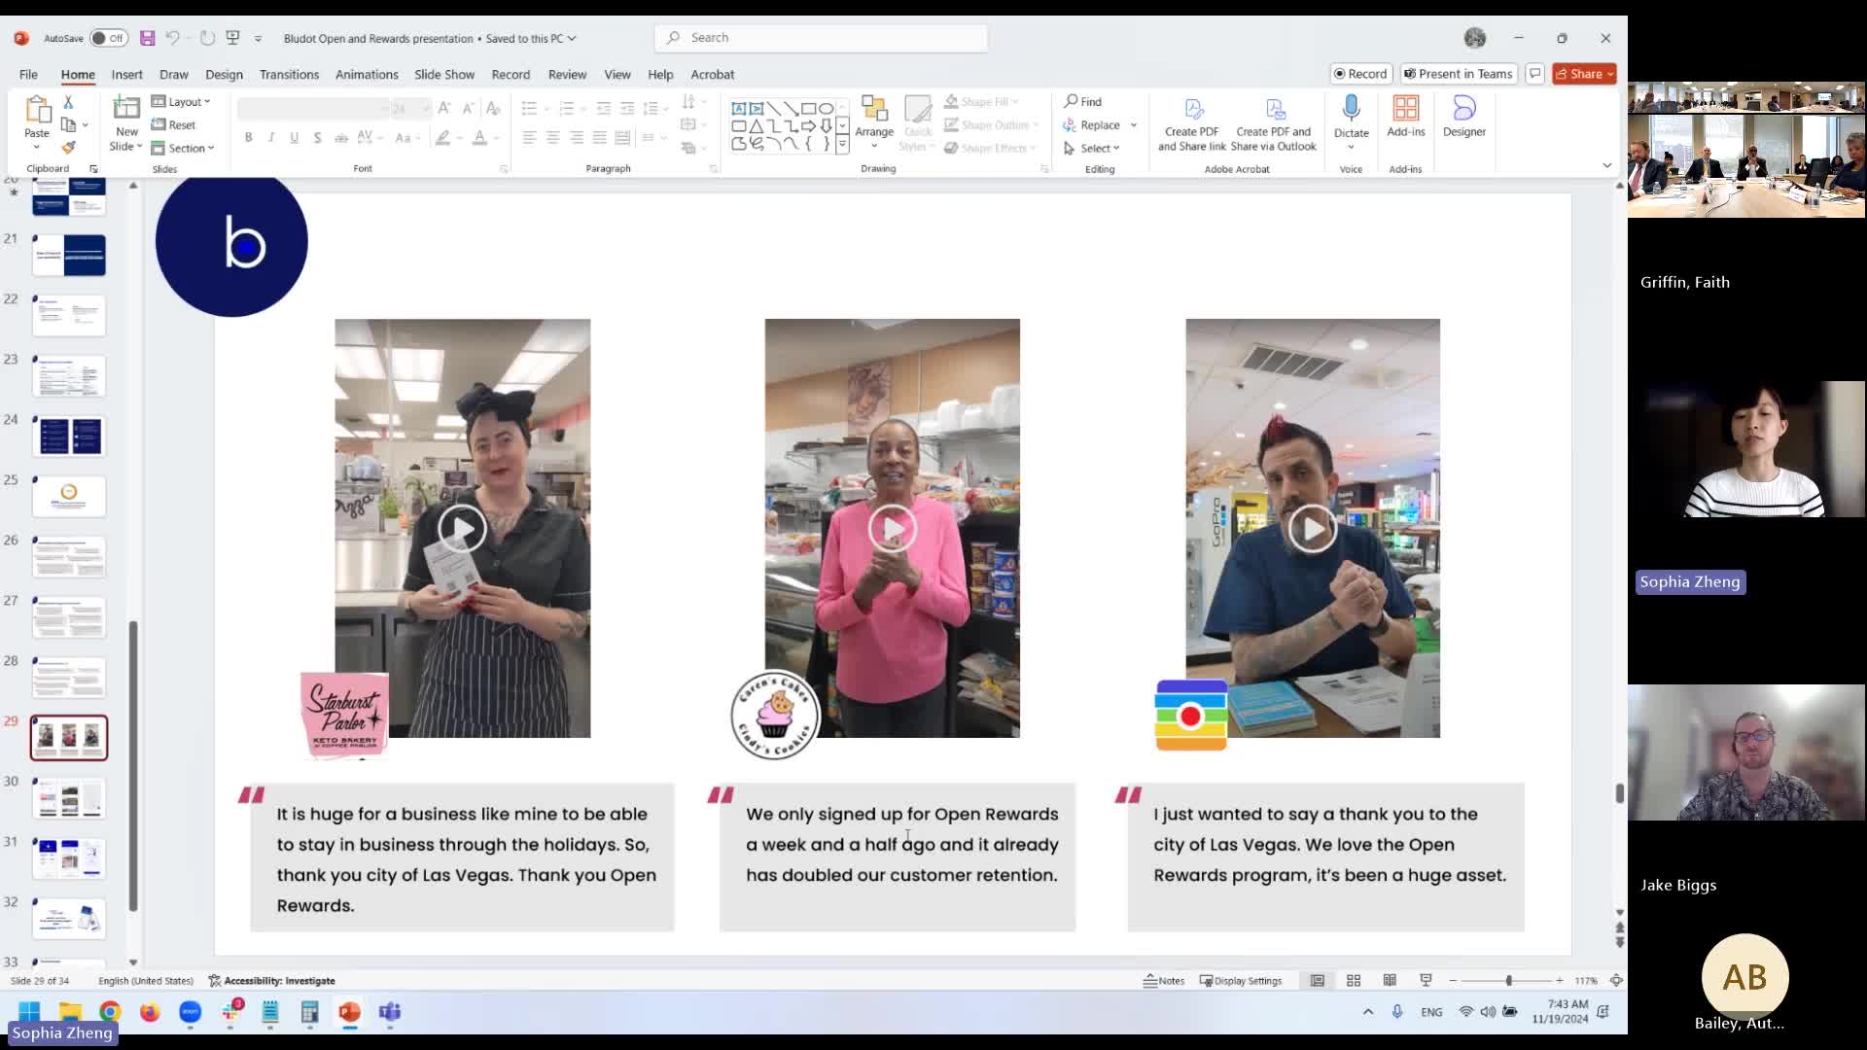This screenshot has height=1050, width=1867.
Task: Toggle Strikethrough formatting
Action: (341, 138)
